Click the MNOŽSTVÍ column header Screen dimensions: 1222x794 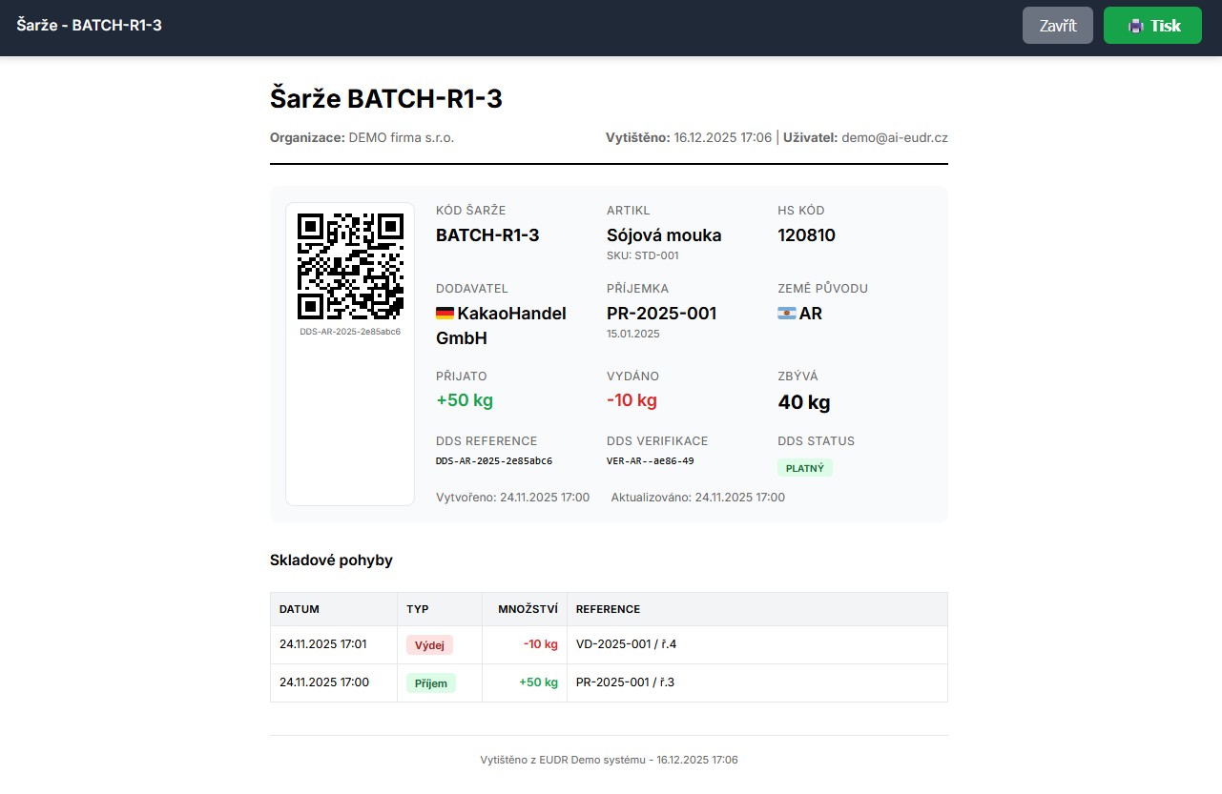[x=528, y=609]
